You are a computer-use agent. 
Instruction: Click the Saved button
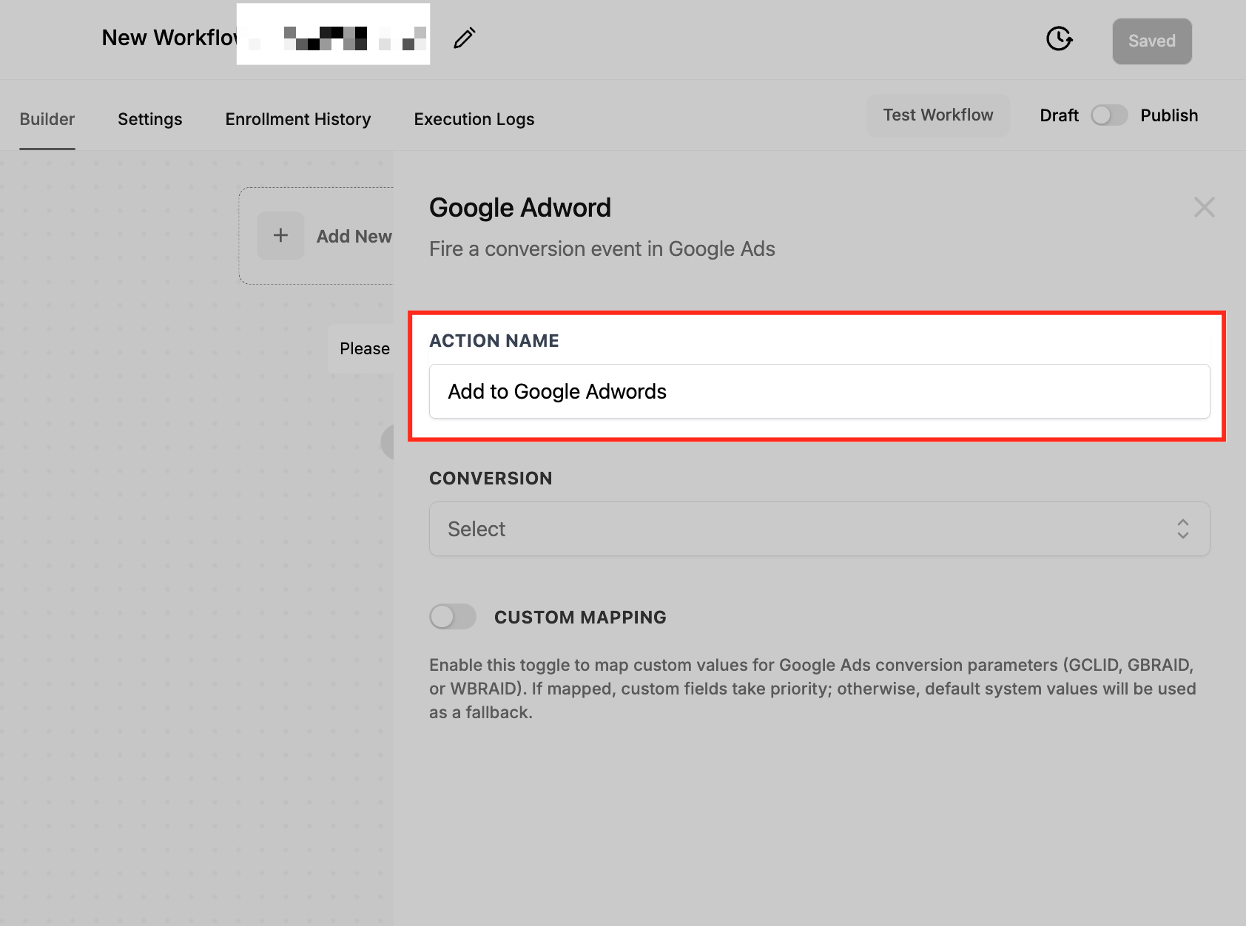[x=1152, y=41]
